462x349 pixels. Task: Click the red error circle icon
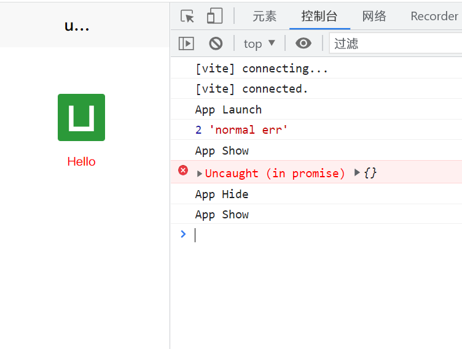tap(183, 171)
